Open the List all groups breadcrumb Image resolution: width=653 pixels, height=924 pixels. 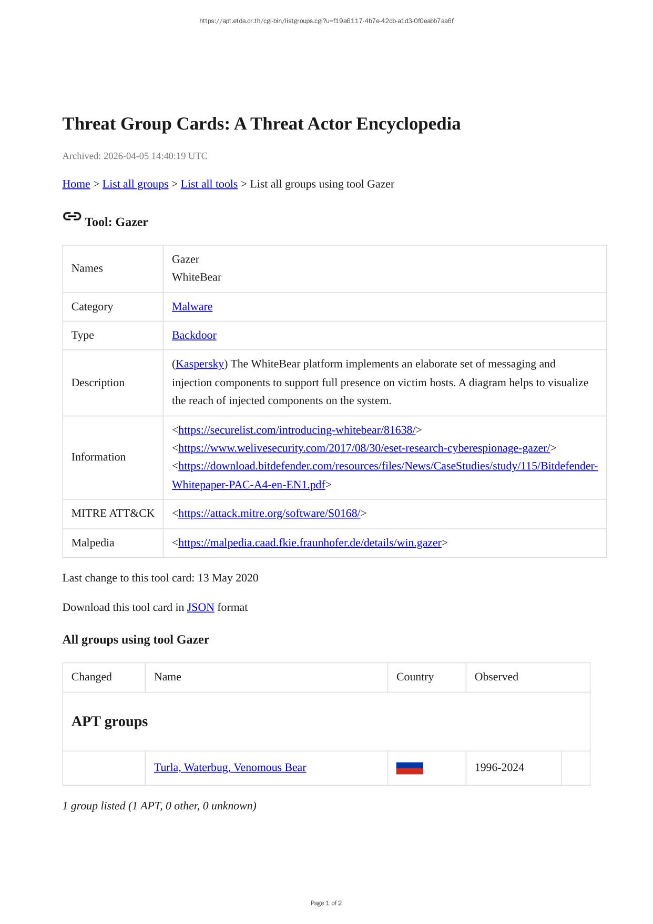pos(135,184)
